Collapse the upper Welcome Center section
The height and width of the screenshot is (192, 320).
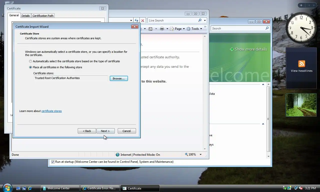point(263,84)
